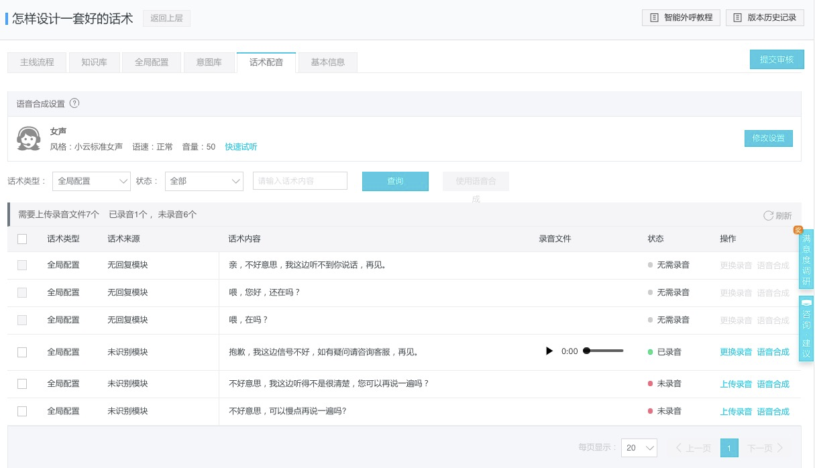Click the 返回上层 button

click(166, 18)
